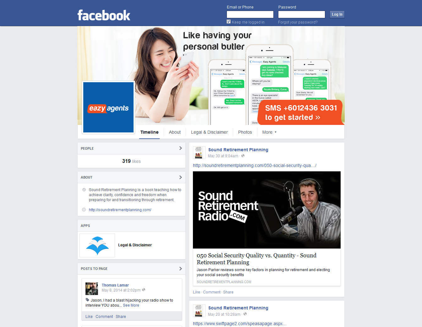Click Sound Retirement Planning avatar on May 30 post
Screen dimensions: 422x327
pos(199,153)
